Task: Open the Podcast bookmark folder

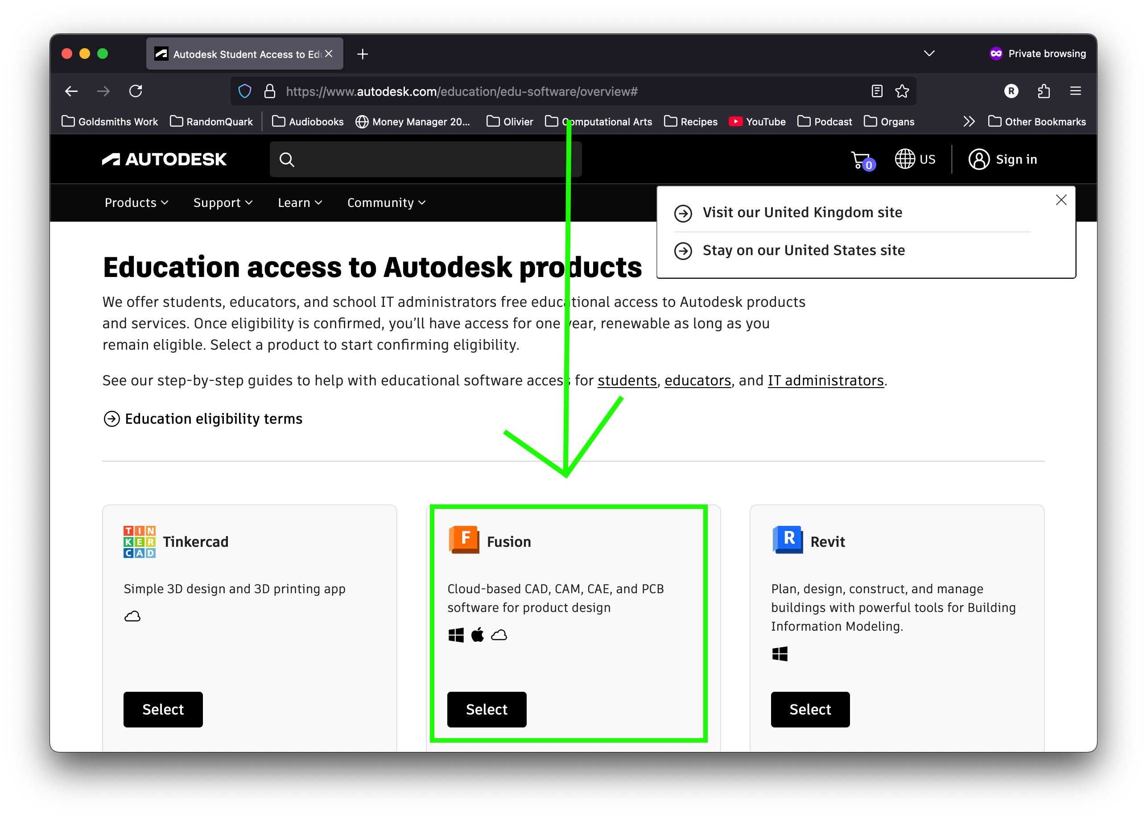Action: (x=825, y=121)
